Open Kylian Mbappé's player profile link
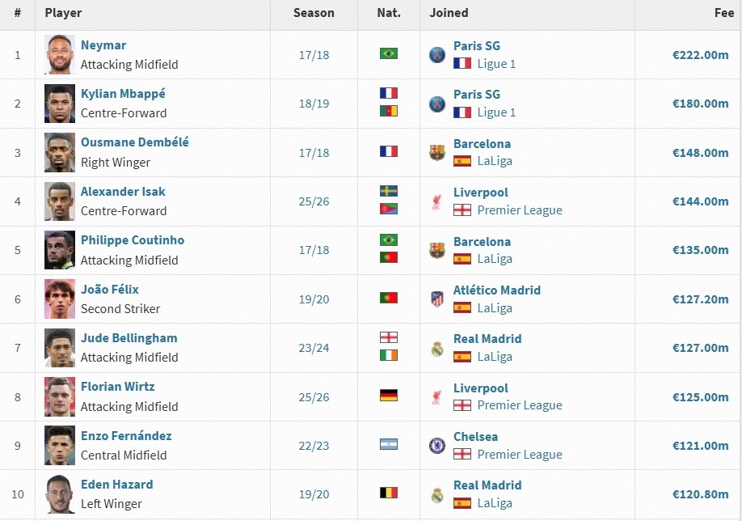 [123, 94]
